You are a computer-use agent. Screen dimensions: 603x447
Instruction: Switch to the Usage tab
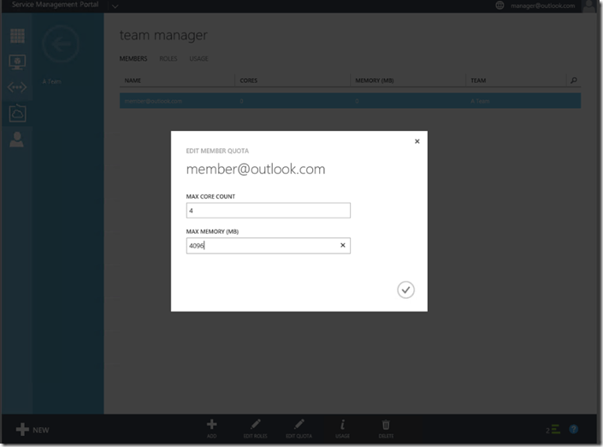(x=198, y=59)
